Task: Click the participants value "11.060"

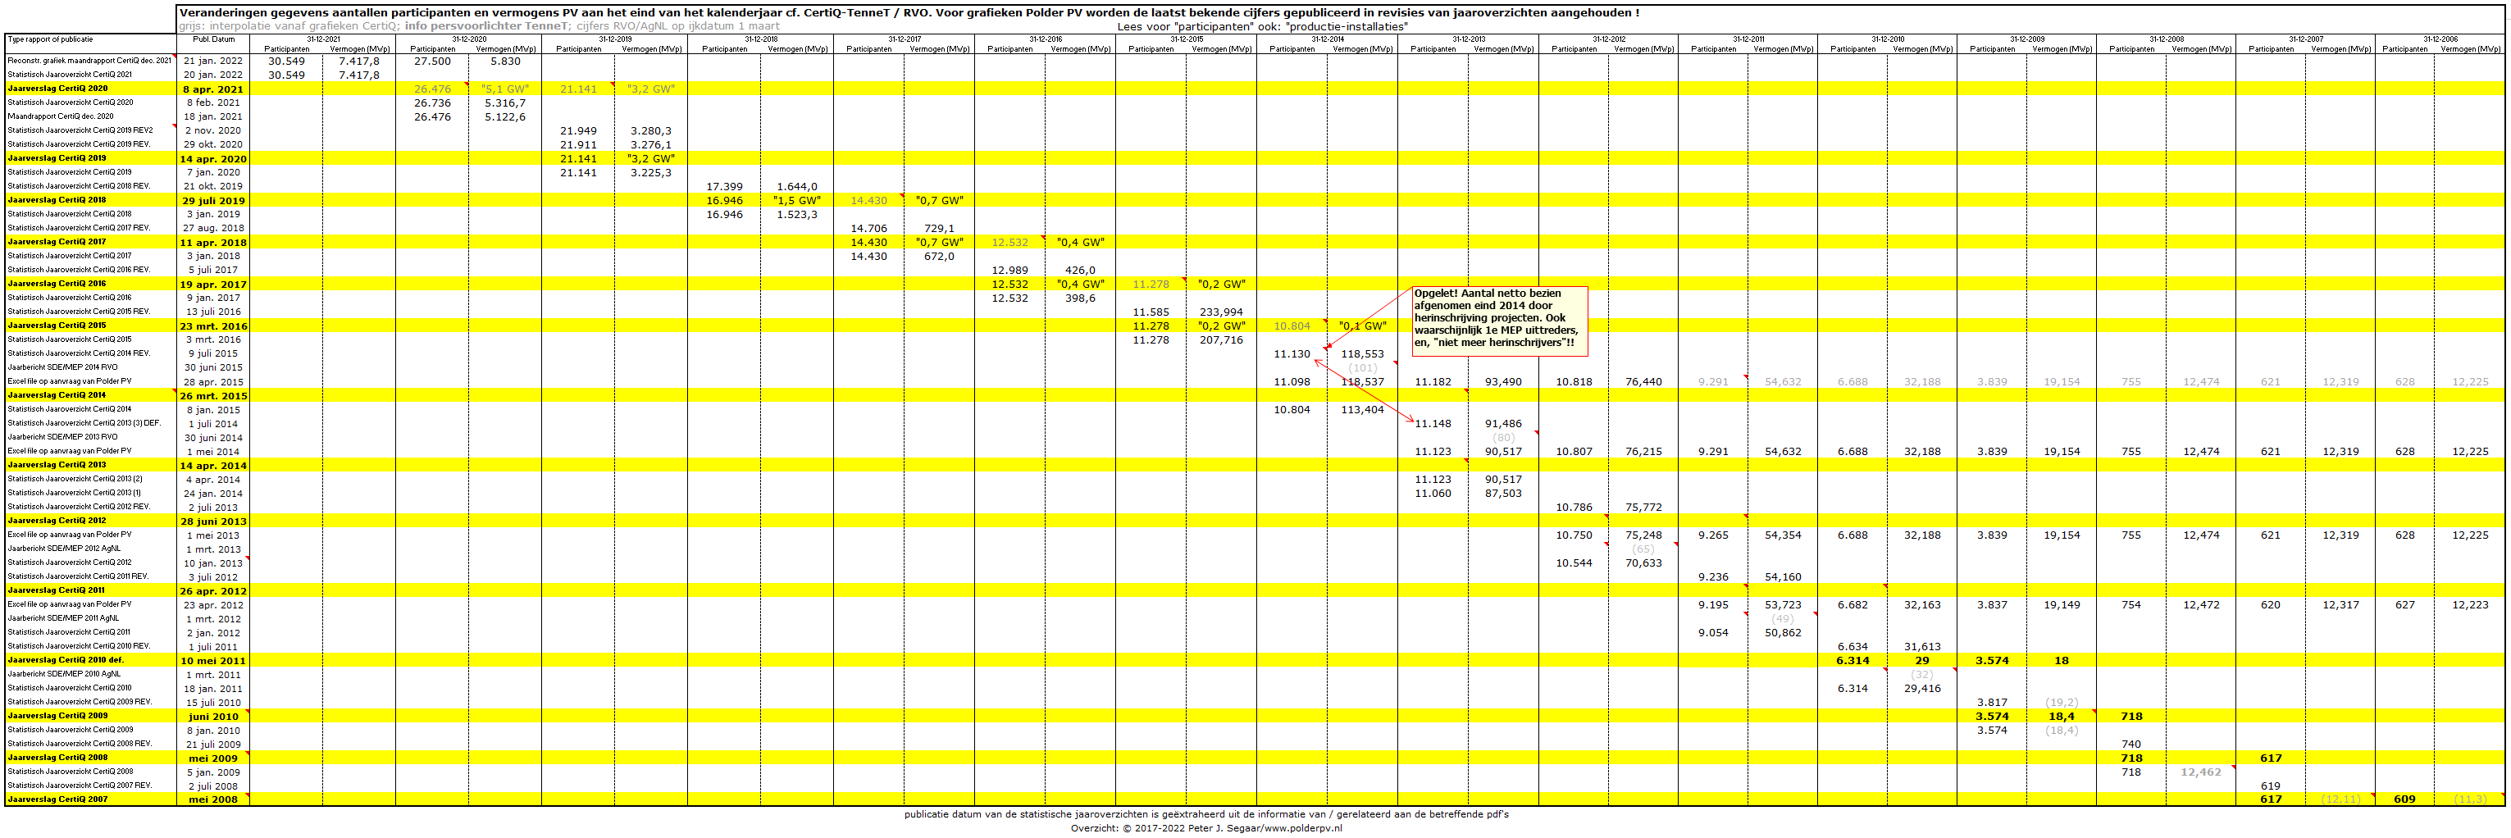Action: (x=1433, y=493)
